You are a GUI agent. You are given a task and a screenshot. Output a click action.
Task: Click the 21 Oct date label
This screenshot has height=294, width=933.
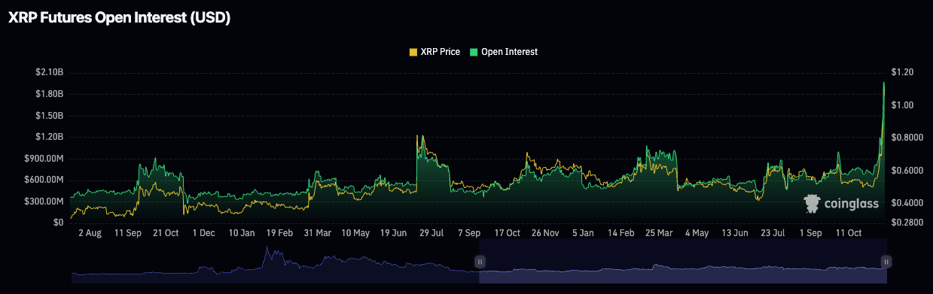pos(165,234)
